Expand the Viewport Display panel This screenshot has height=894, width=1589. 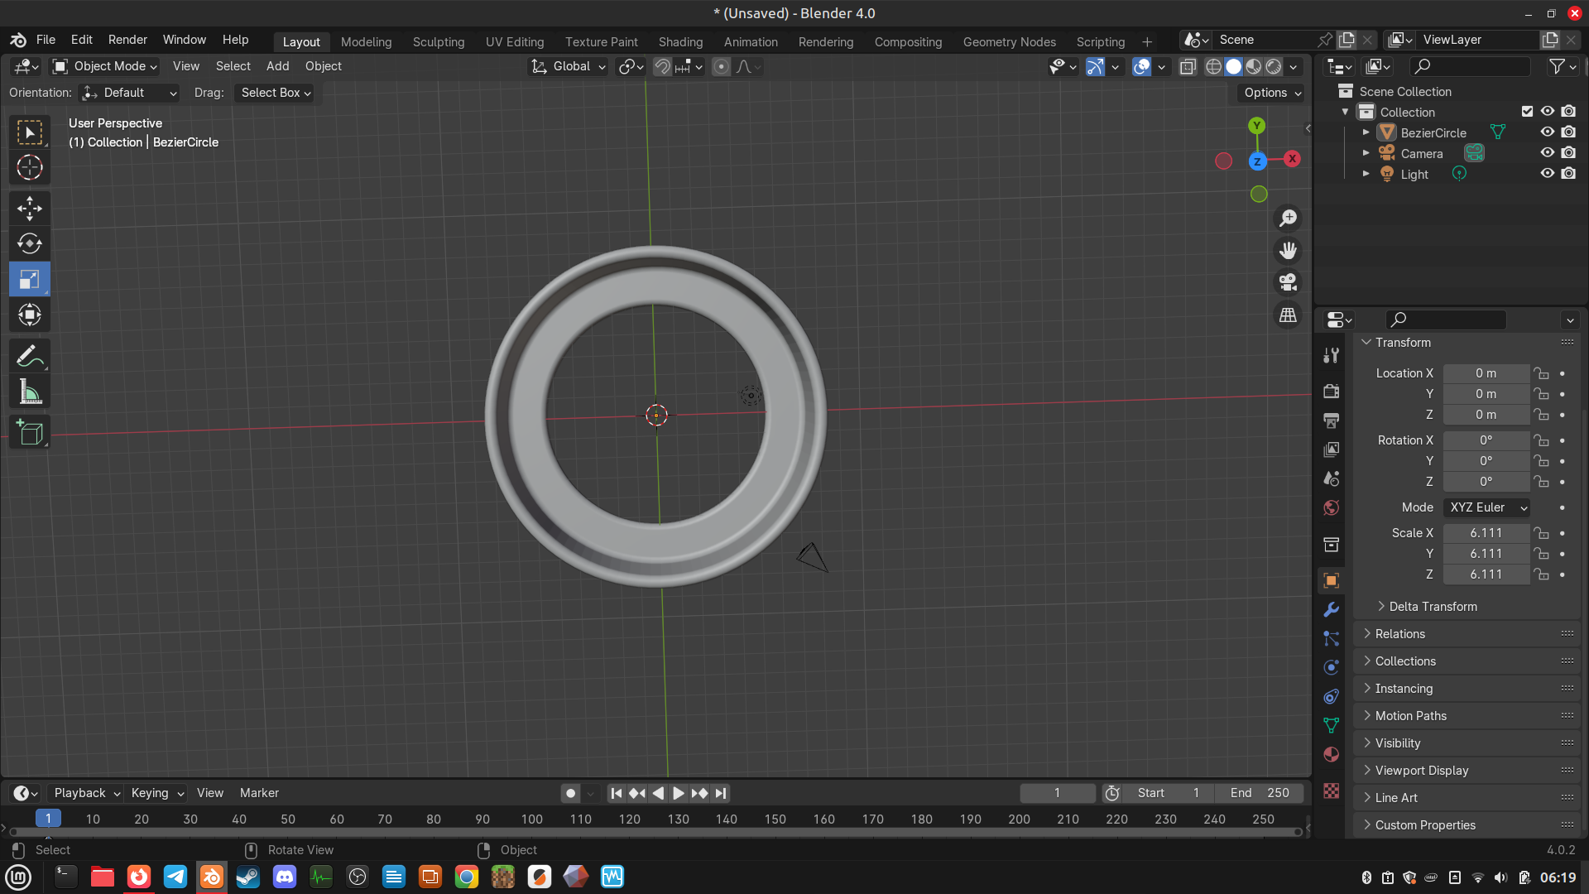1468,771
